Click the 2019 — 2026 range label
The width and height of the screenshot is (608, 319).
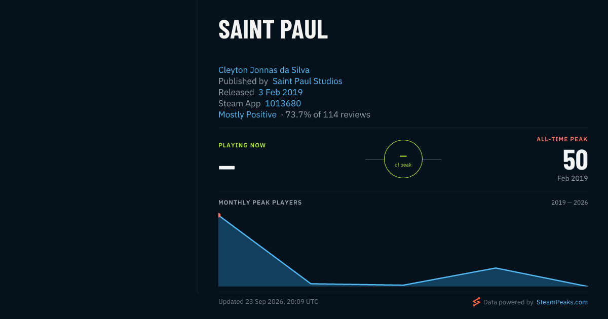tap(569, 203)
